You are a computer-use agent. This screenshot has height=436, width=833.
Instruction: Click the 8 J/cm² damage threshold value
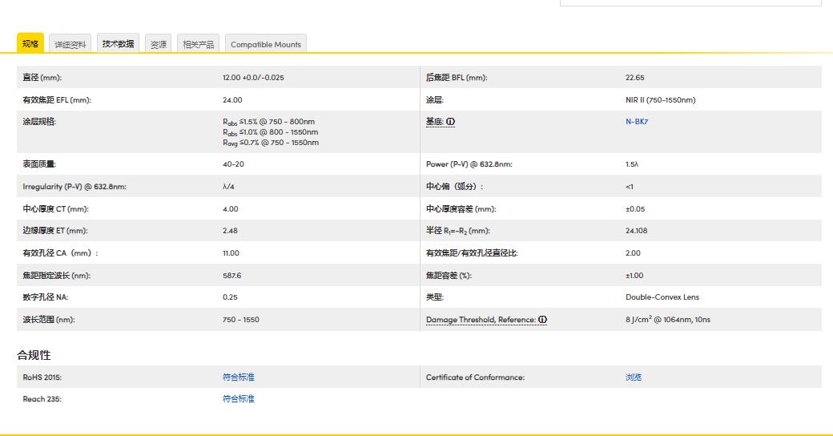point(667,320)
